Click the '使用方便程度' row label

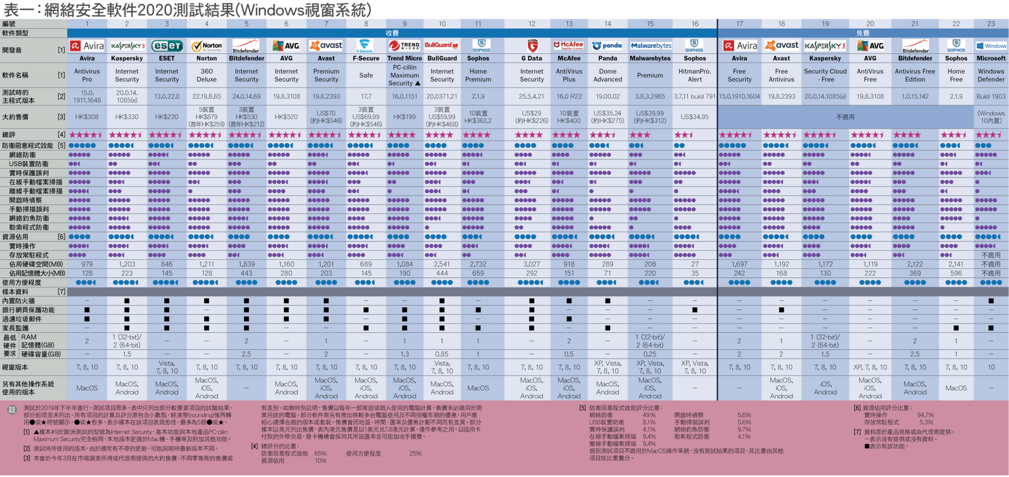pos(21,282)
